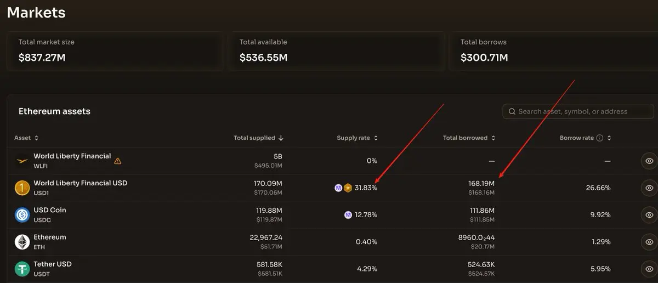Open the World Liberty Financial USD asset name
This screenshot has width=658, height=283.
pos(81,183)
